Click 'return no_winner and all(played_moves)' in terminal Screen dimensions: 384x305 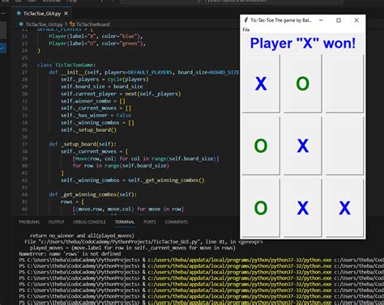[82, 235]
